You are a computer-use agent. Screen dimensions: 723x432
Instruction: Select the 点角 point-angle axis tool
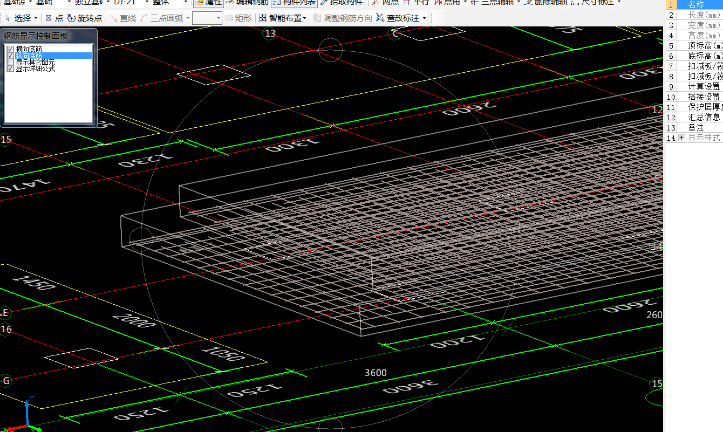pos(447,3)
